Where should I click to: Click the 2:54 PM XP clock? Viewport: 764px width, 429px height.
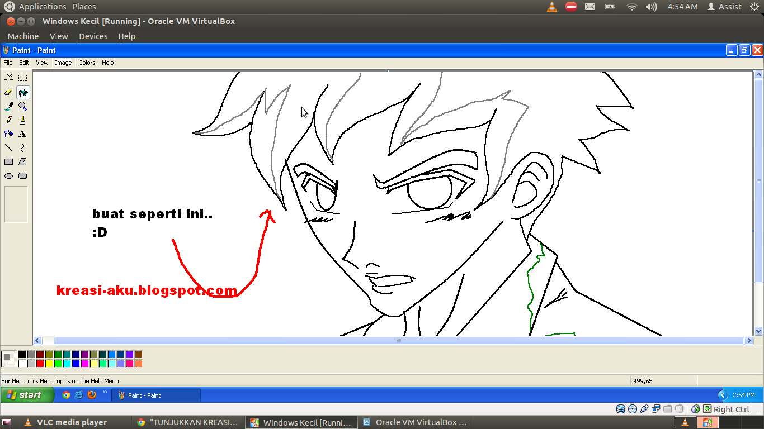tap(743, 395)
